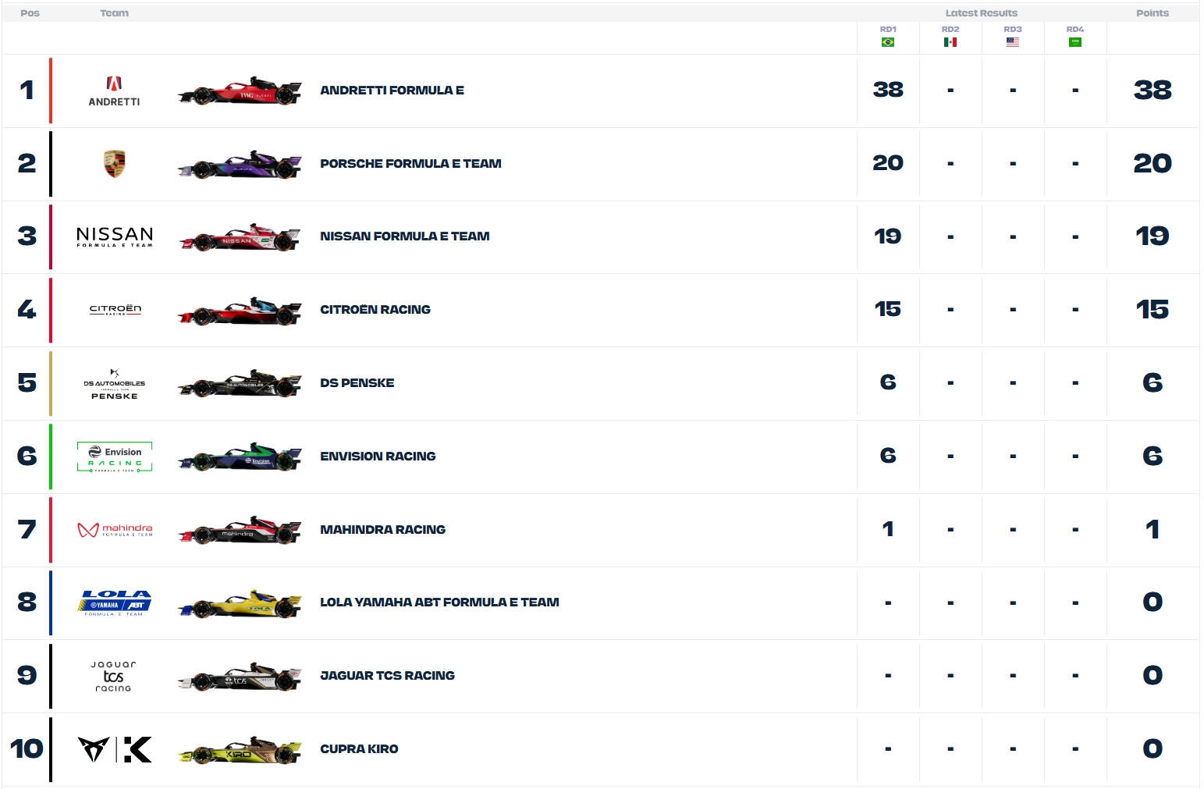Click the Cupra Kiro logo
This screenshot has height=789, width=1204.
pyautogui.click(x=115, y=749)
